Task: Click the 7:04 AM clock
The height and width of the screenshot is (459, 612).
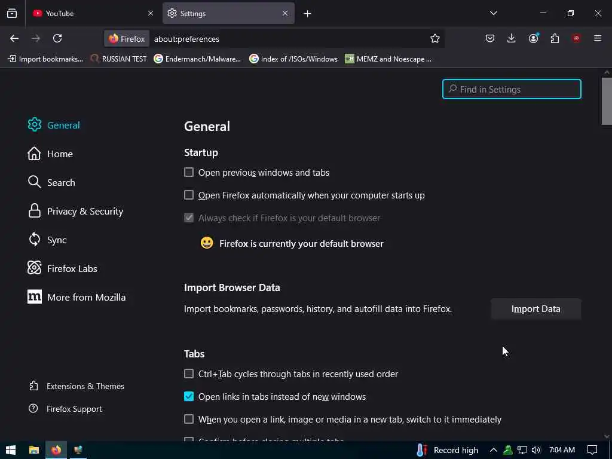Action: pos(562,450)
